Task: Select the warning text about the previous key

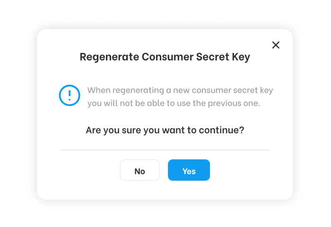Action: click(x=180, y=97)
